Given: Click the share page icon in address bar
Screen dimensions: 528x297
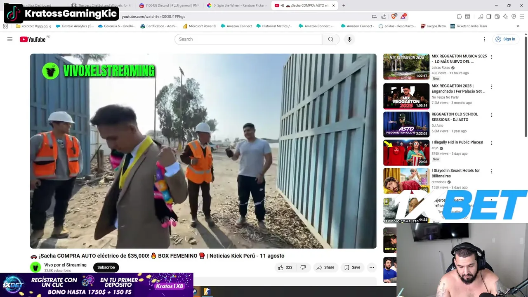Looking at the screenshot, I should pyautogui.click(x=384, y=16).
